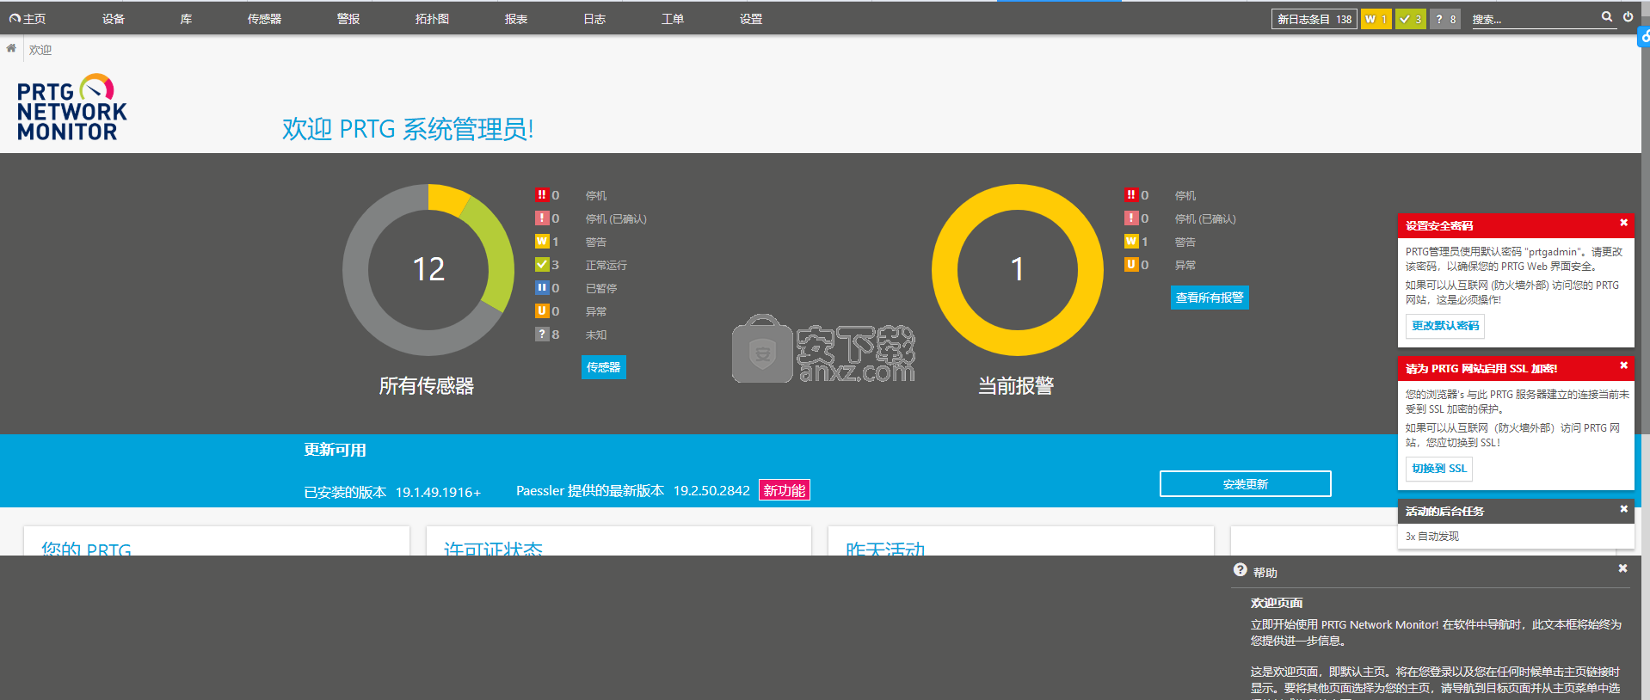Click the 3x 自动发现 task entry
The width and height of the screenshot is (1650, 700).
pos(1432,537)
